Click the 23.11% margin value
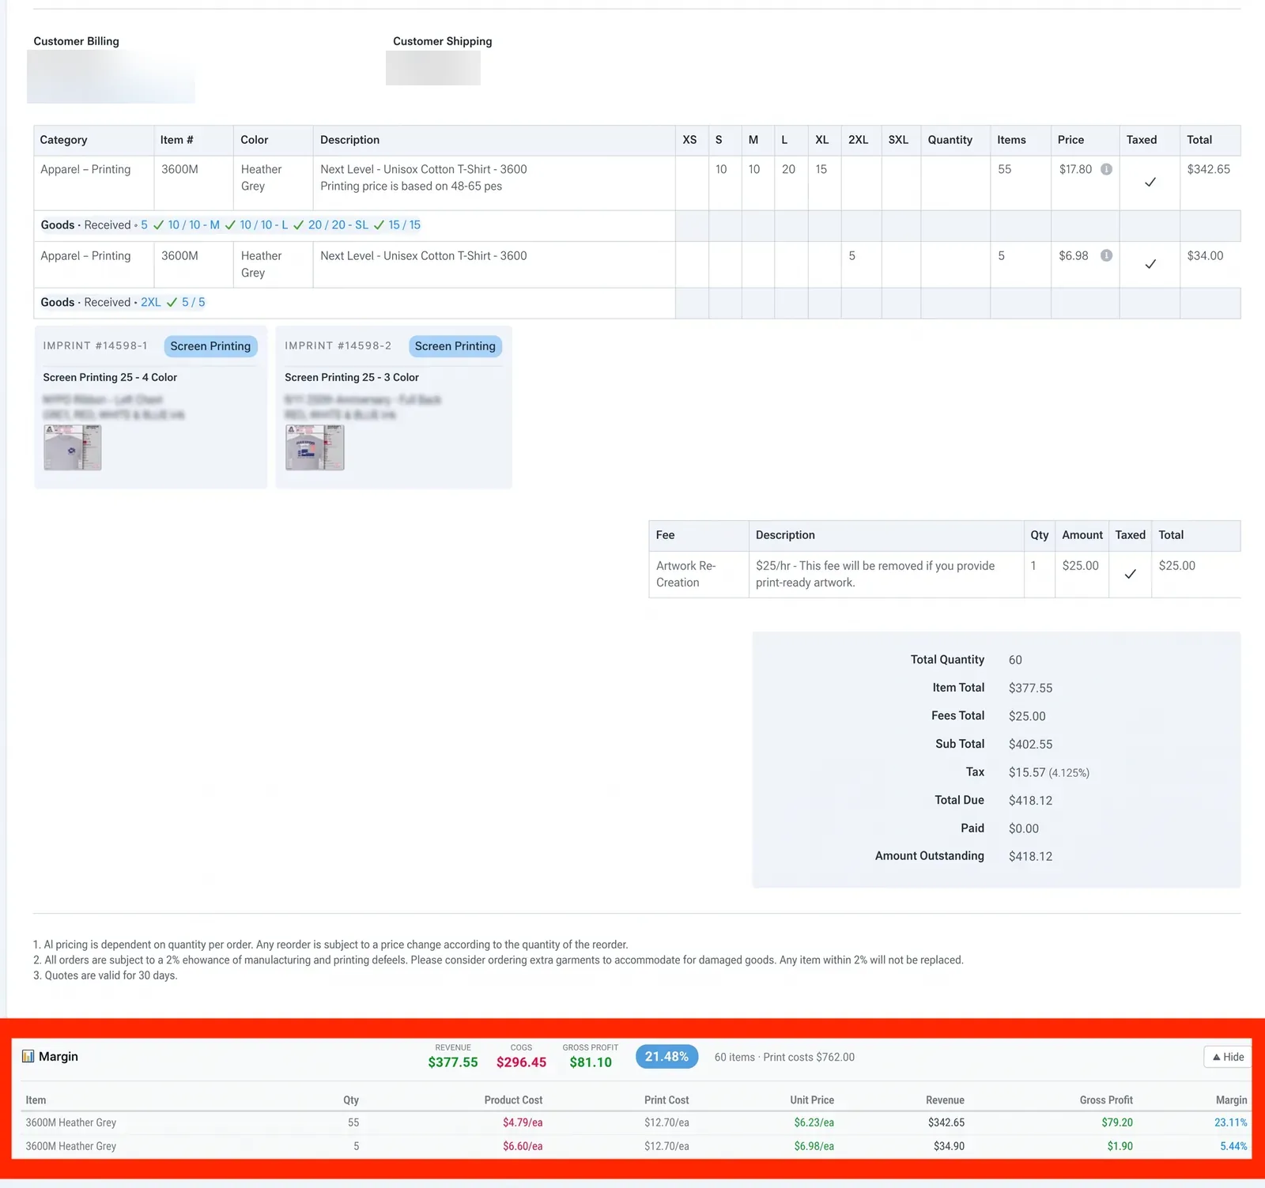 pos(1231,1122)
